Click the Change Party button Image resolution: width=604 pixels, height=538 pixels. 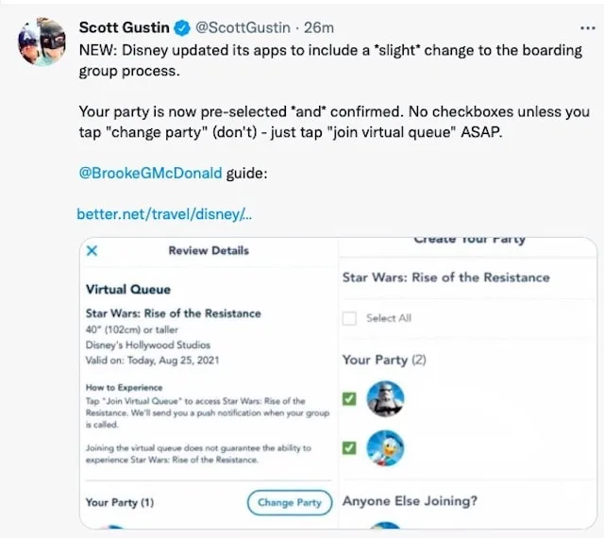coord(290,502)
